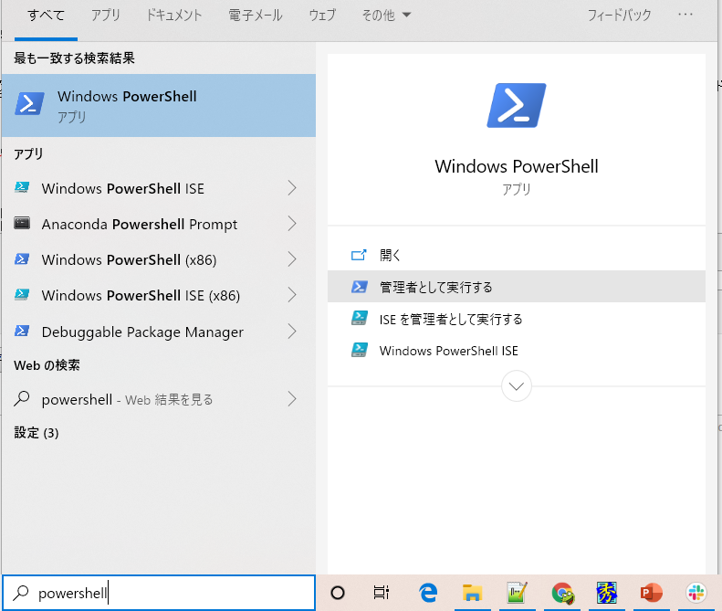The image size is (722, 611).
Task: Click the ISE icon beside ISE を管理者として実行する
Action: (x=359, y=318)
